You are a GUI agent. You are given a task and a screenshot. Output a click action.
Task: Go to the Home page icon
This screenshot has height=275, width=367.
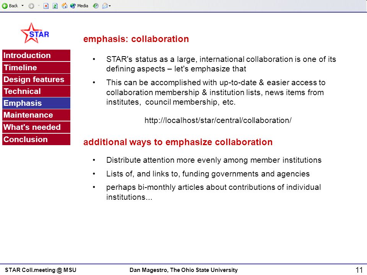64,6
